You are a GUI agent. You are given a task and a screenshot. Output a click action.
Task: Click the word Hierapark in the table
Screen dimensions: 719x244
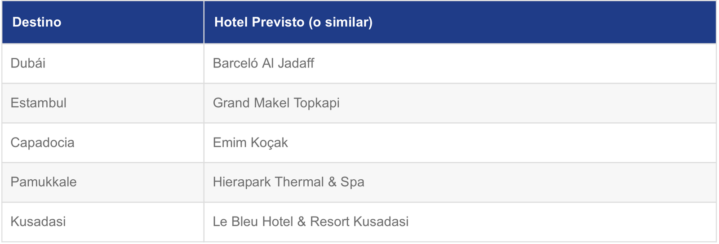click(x=242, y=182)
